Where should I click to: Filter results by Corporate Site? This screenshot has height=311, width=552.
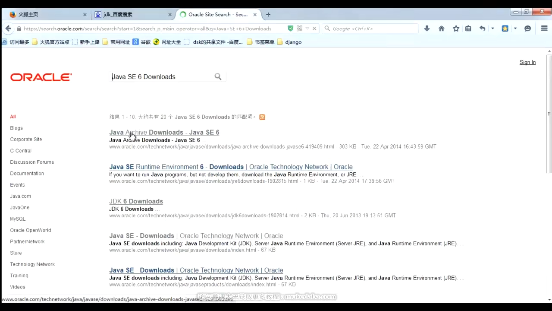(26, 140)
